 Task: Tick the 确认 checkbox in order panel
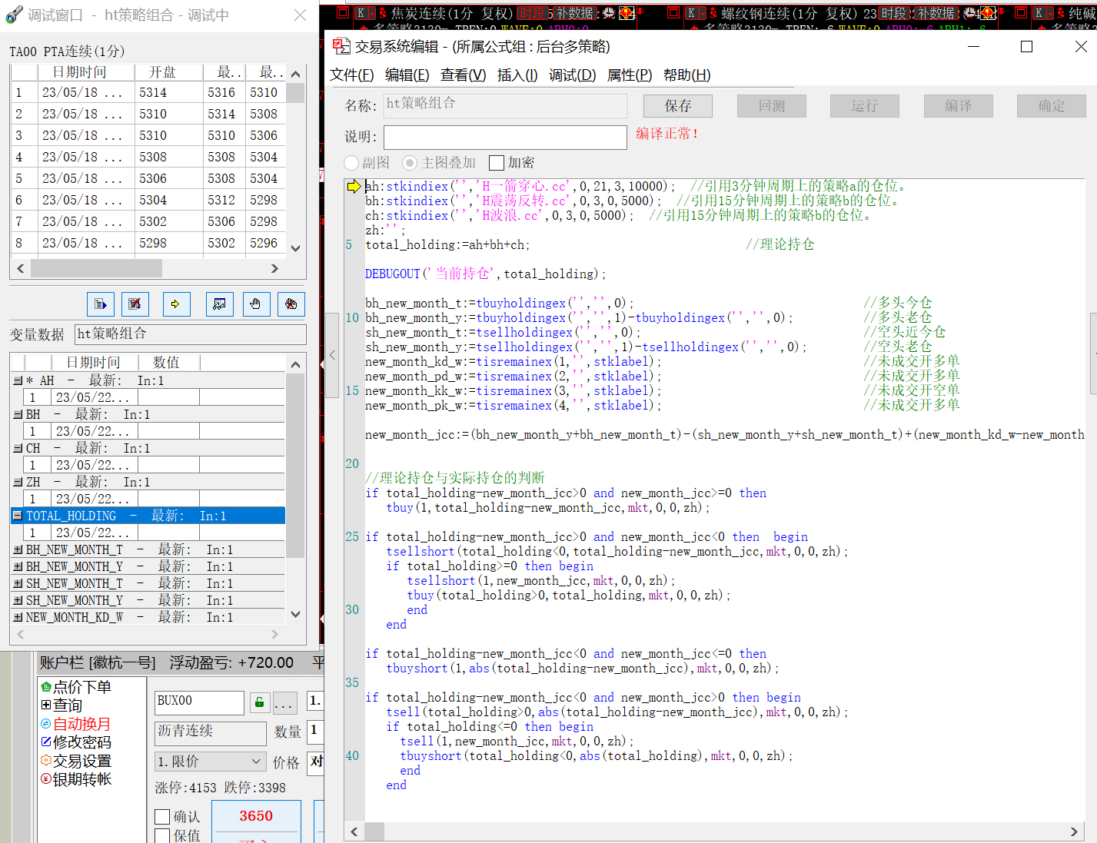162,817
